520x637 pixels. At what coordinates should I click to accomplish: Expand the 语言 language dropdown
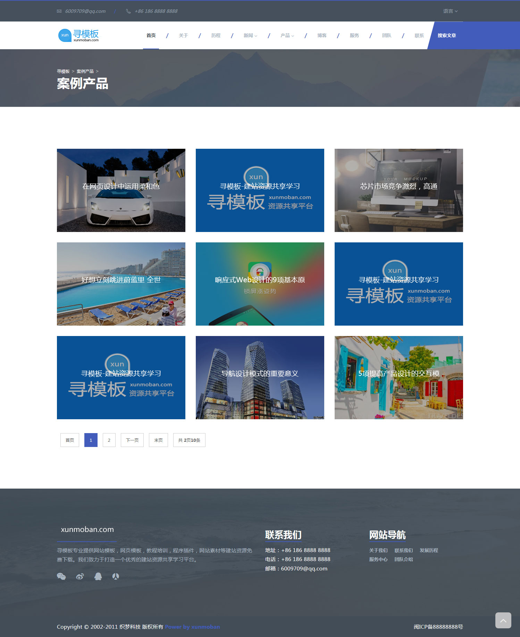pyautogui.click(x=450, y=11)
